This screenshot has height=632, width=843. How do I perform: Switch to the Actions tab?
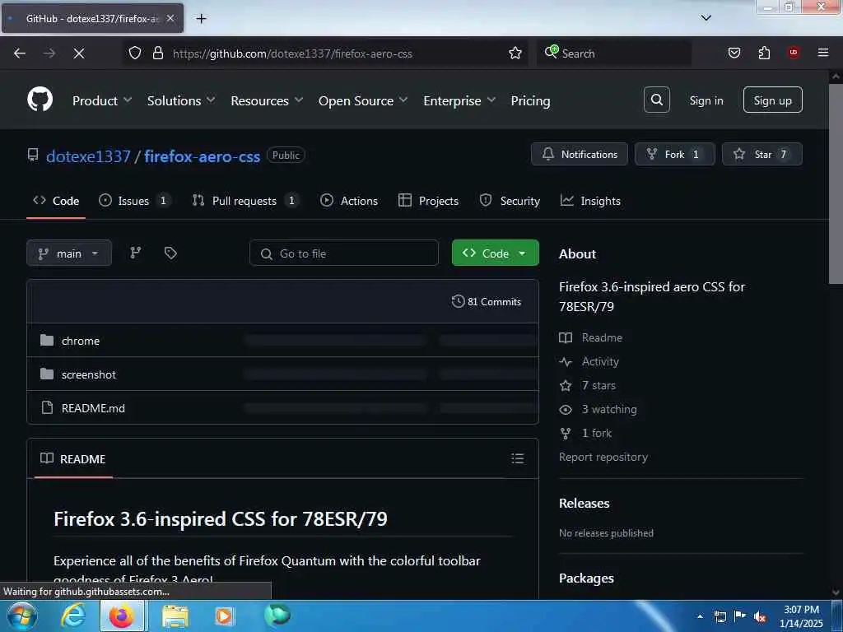349,201
